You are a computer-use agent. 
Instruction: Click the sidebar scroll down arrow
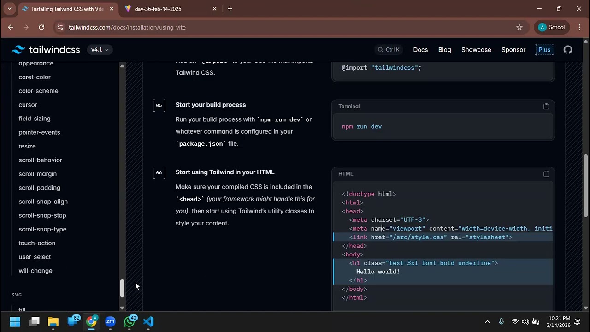[x=122, y=308]
